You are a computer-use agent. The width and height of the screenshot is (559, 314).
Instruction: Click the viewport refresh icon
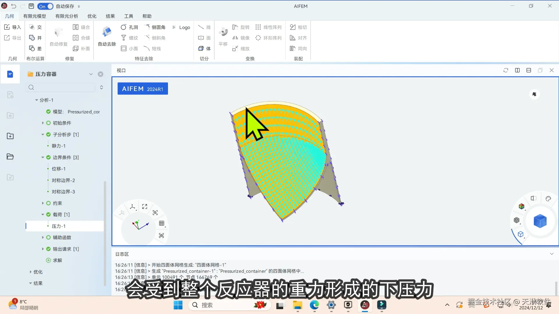pyautogui.click(x=506, y=70)
